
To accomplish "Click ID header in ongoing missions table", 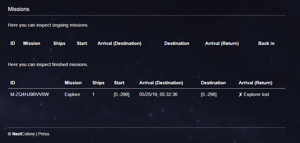I will [x=13, y=43].
